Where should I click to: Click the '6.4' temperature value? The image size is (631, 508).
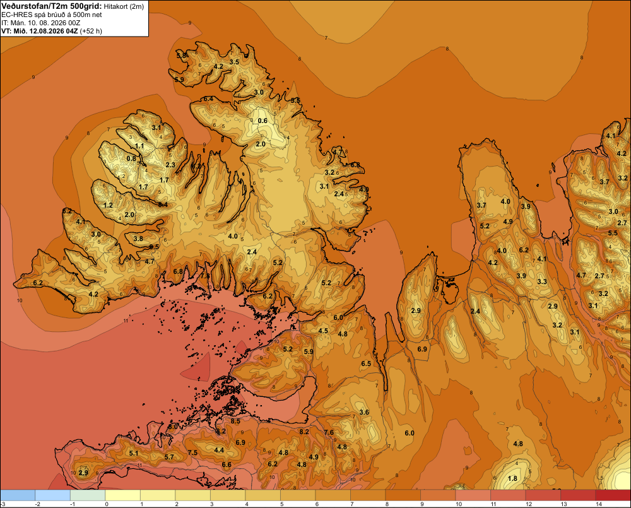[x=208, y=99]
